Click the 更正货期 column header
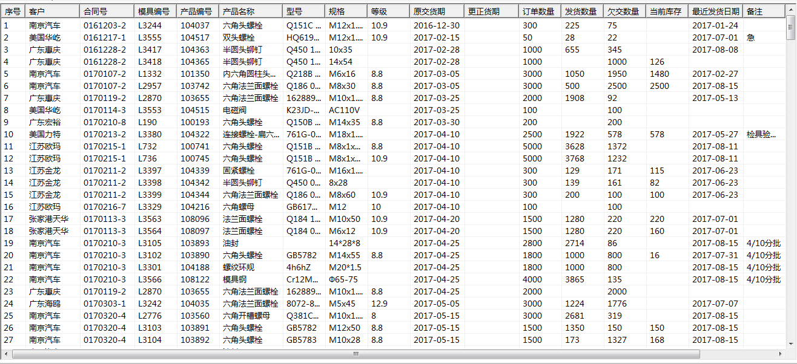Image resolution: width=797 pixels, height=364 pixels. coord(492,11)
